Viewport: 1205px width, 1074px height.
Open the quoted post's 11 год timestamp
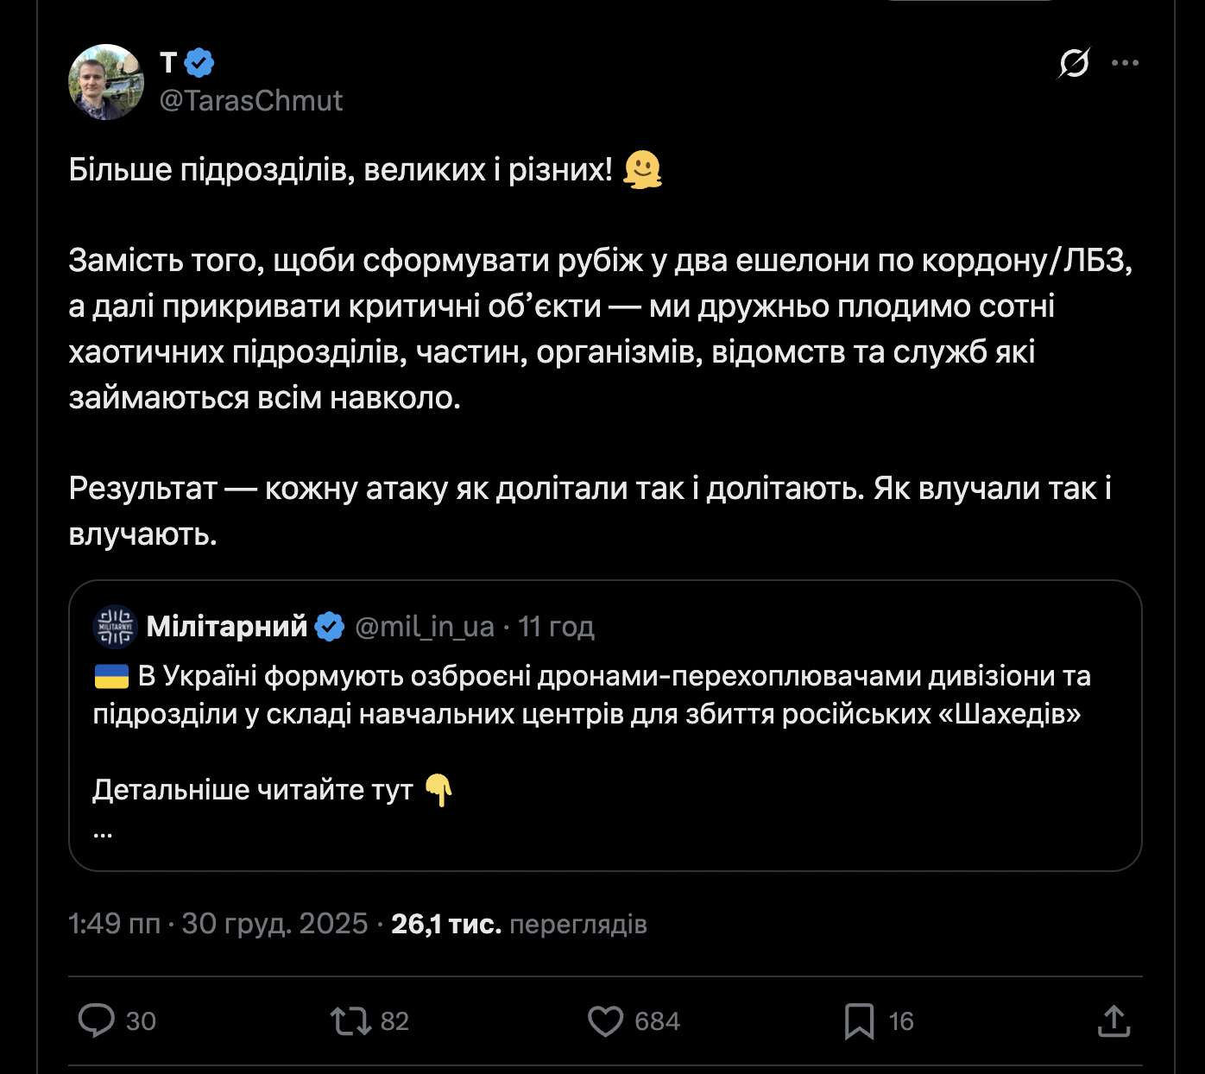[x=557, y=626]
